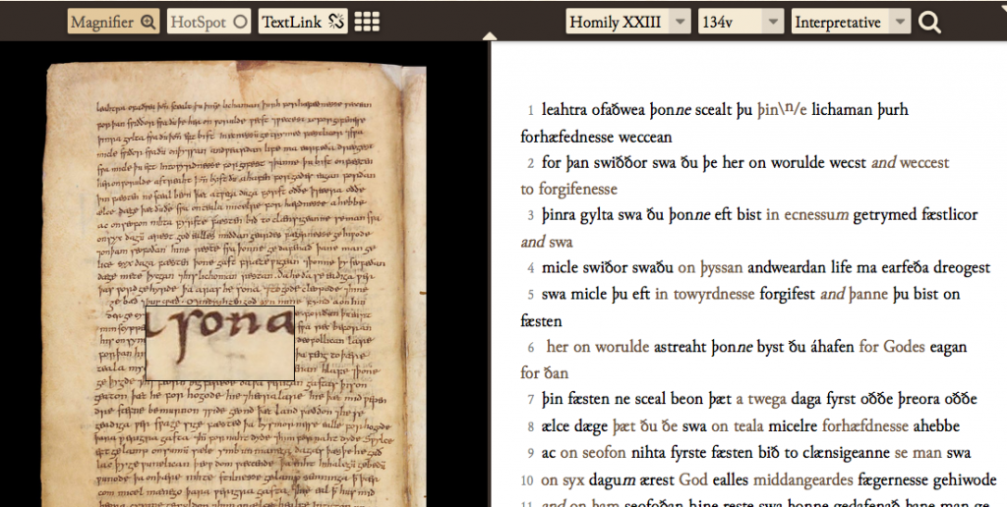Viewport: 1007px width, 507px height.
Task: Click the collapse arrow above the text panel
Action: point(490,36)
